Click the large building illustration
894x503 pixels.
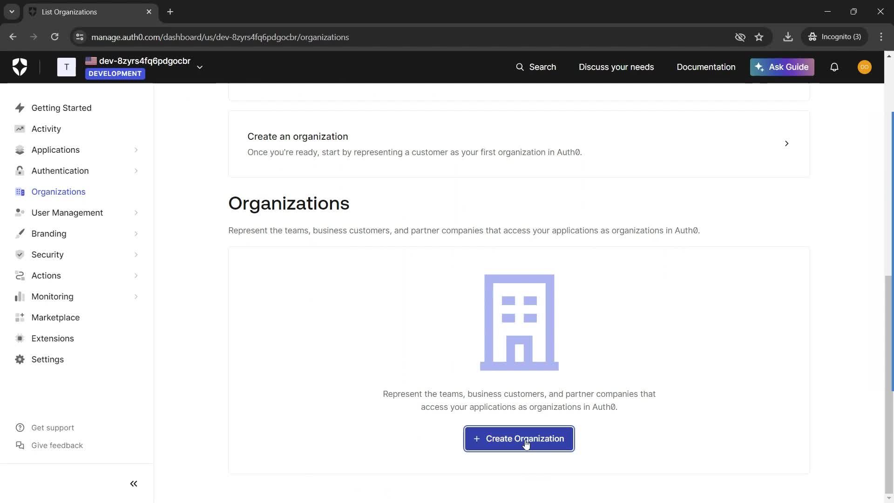click(x=519, y=323)
